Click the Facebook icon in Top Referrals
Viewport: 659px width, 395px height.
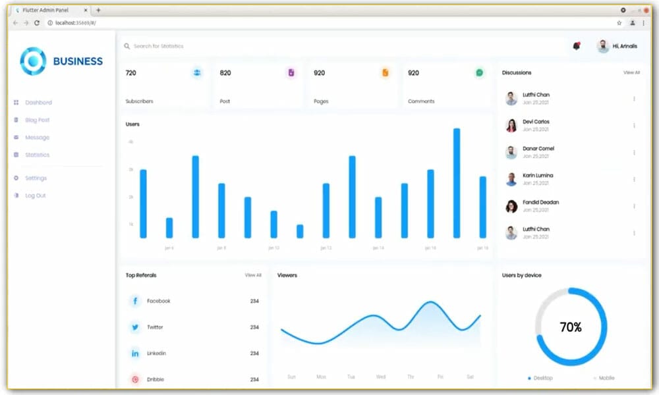tap(134, 301)
